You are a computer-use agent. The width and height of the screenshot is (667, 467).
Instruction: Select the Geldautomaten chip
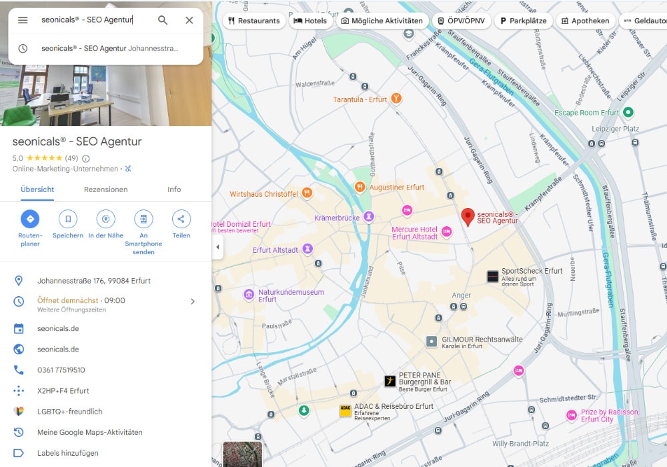(643, 21)
